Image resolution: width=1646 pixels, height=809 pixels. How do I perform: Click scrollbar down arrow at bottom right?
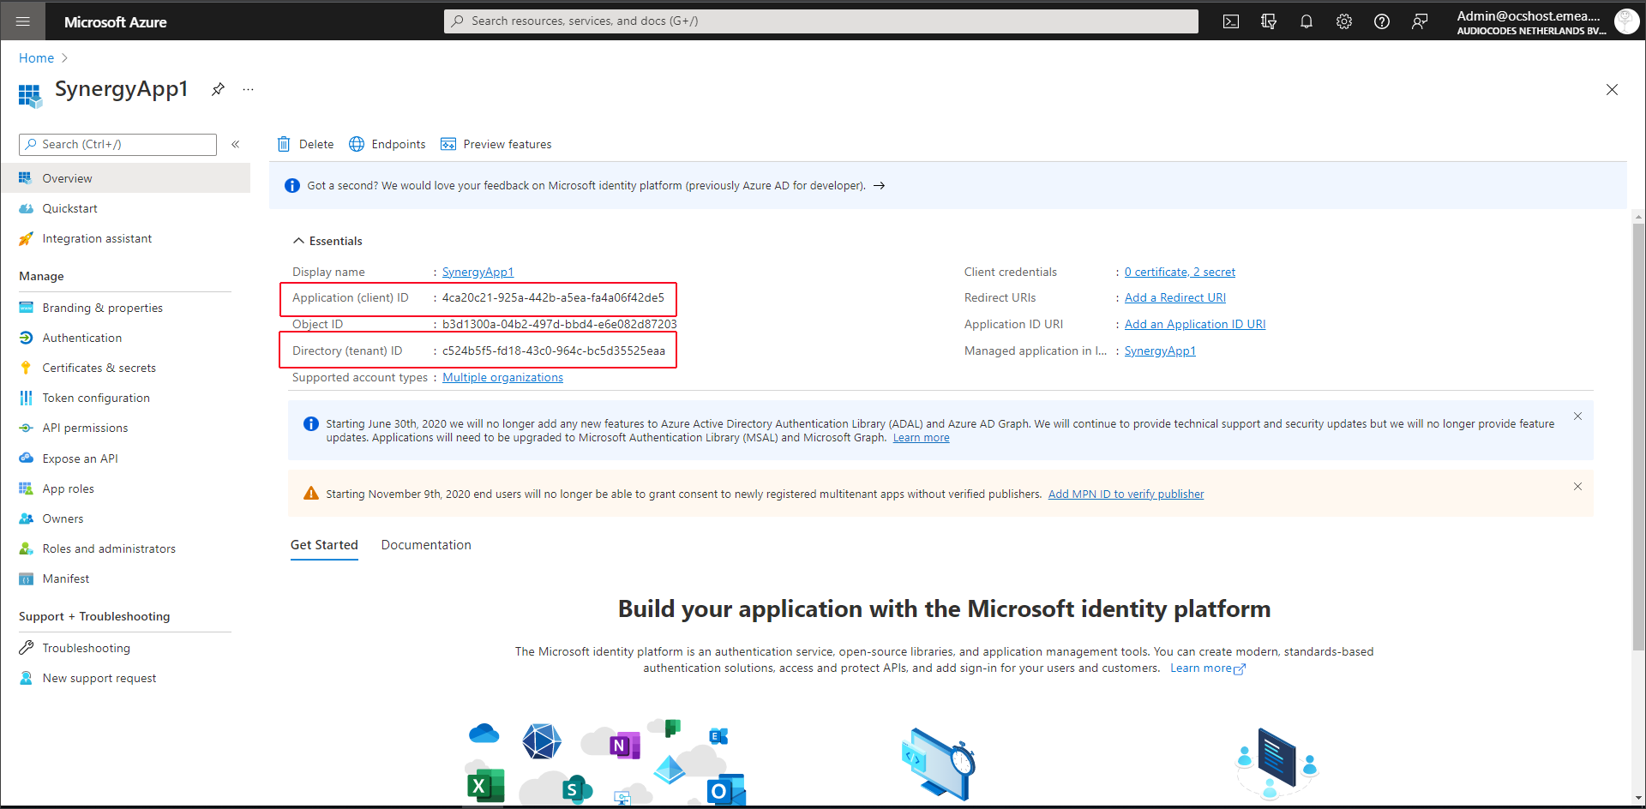point(1638,798)
